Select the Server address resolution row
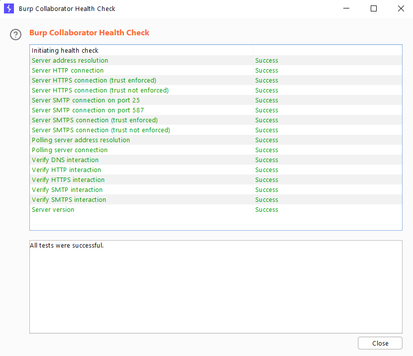413x356 pixels. 216,60
